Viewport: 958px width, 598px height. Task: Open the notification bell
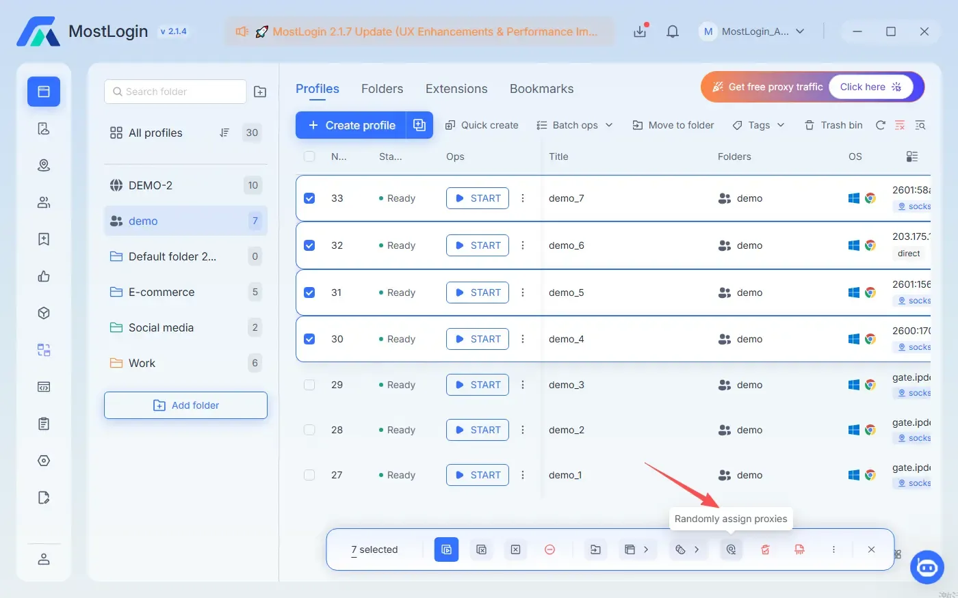pyautogui.click(x=673, y=31)
